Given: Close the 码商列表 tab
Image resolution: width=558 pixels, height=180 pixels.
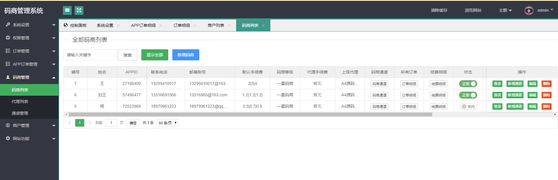Looking at the screenshot, I should coord(263,26).
